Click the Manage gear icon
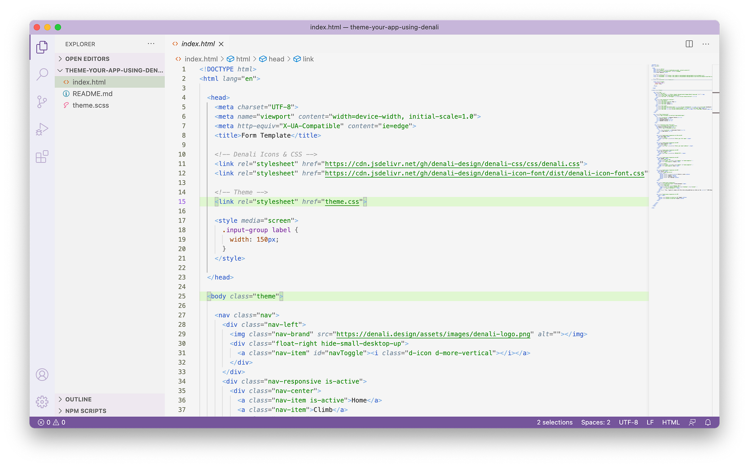 [42, 402]
